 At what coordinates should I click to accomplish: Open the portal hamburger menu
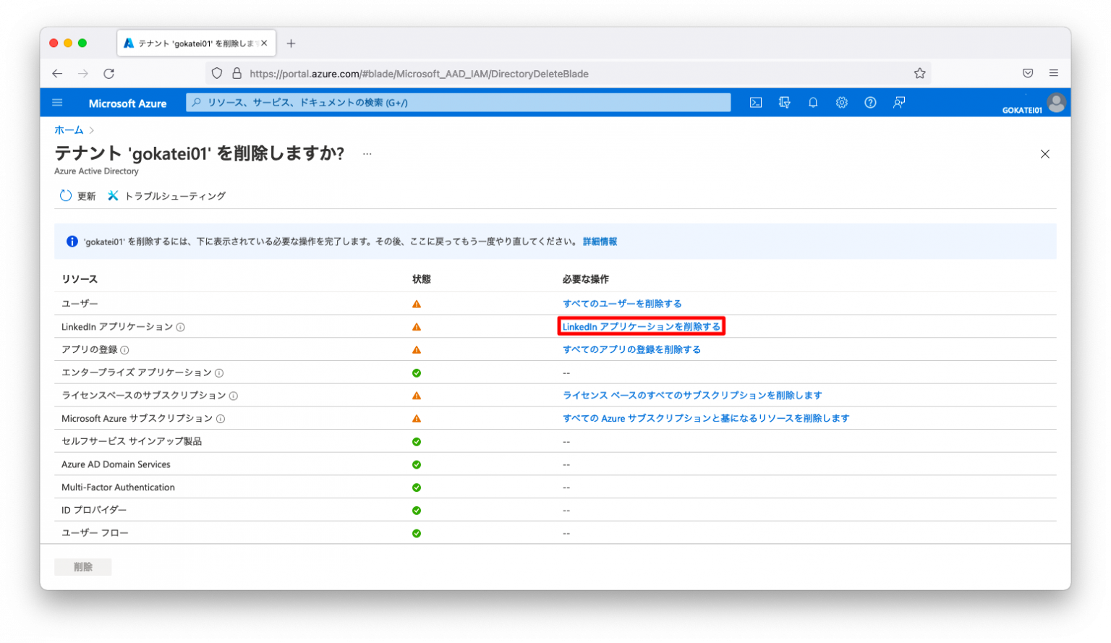click(x=57, y=102)
